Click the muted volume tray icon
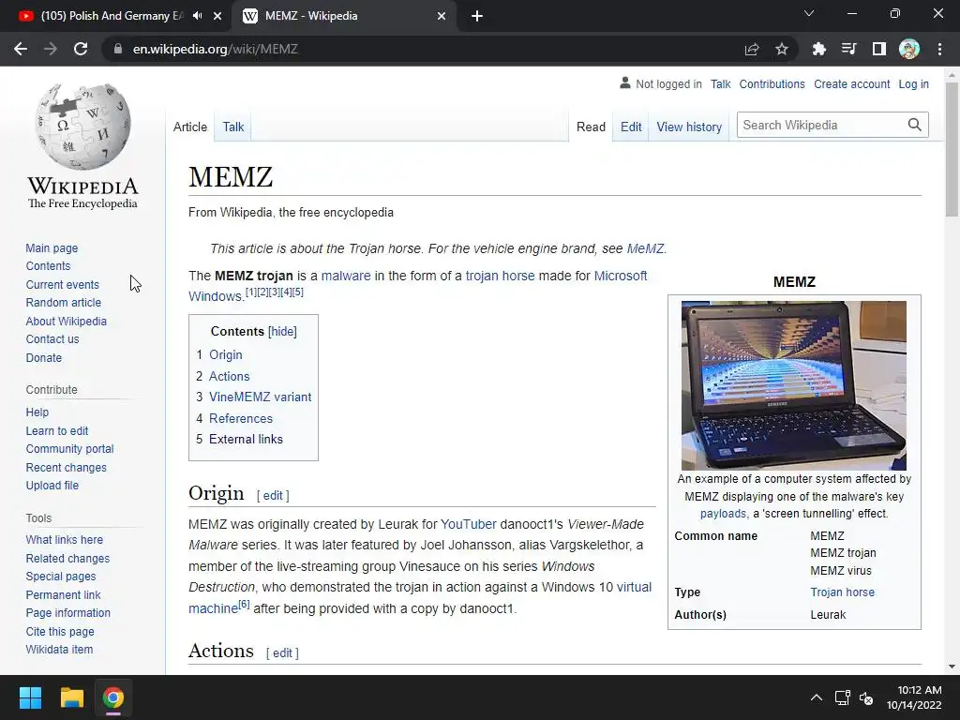The height and width of the screenshot is (720, 960). 866,697
